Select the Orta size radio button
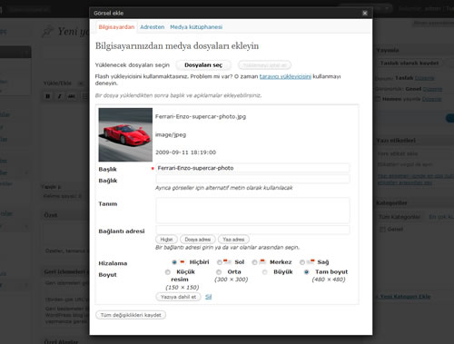This screenshot has width=454, height=344. coord(219,272)
